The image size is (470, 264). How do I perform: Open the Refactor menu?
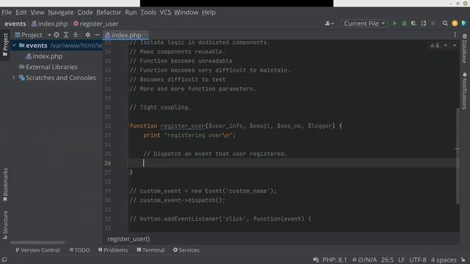point(109,12)
